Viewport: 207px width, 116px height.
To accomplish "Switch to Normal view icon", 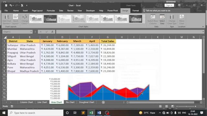I will [160, 106].
